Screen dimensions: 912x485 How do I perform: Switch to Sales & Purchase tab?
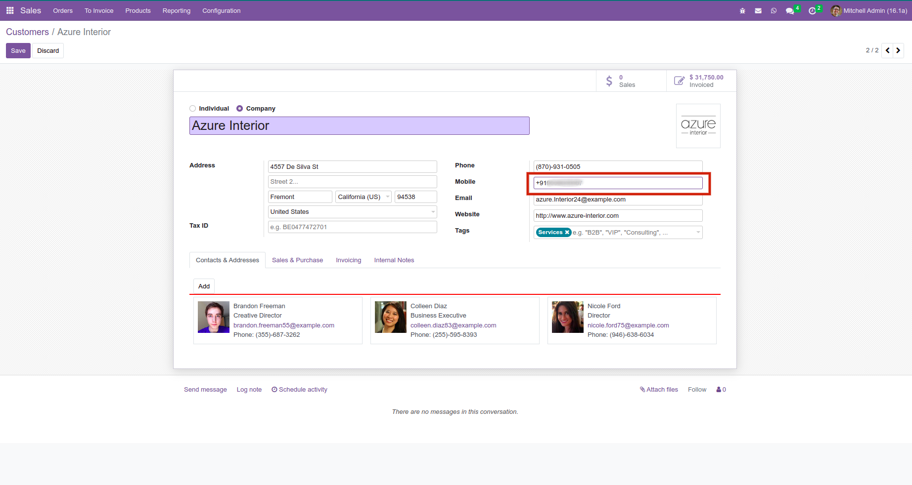(297, 260)
